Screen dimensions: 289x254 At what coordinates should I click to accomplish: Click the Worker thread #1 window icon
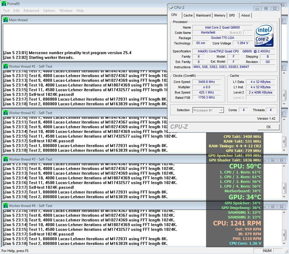tap(5, 66)
